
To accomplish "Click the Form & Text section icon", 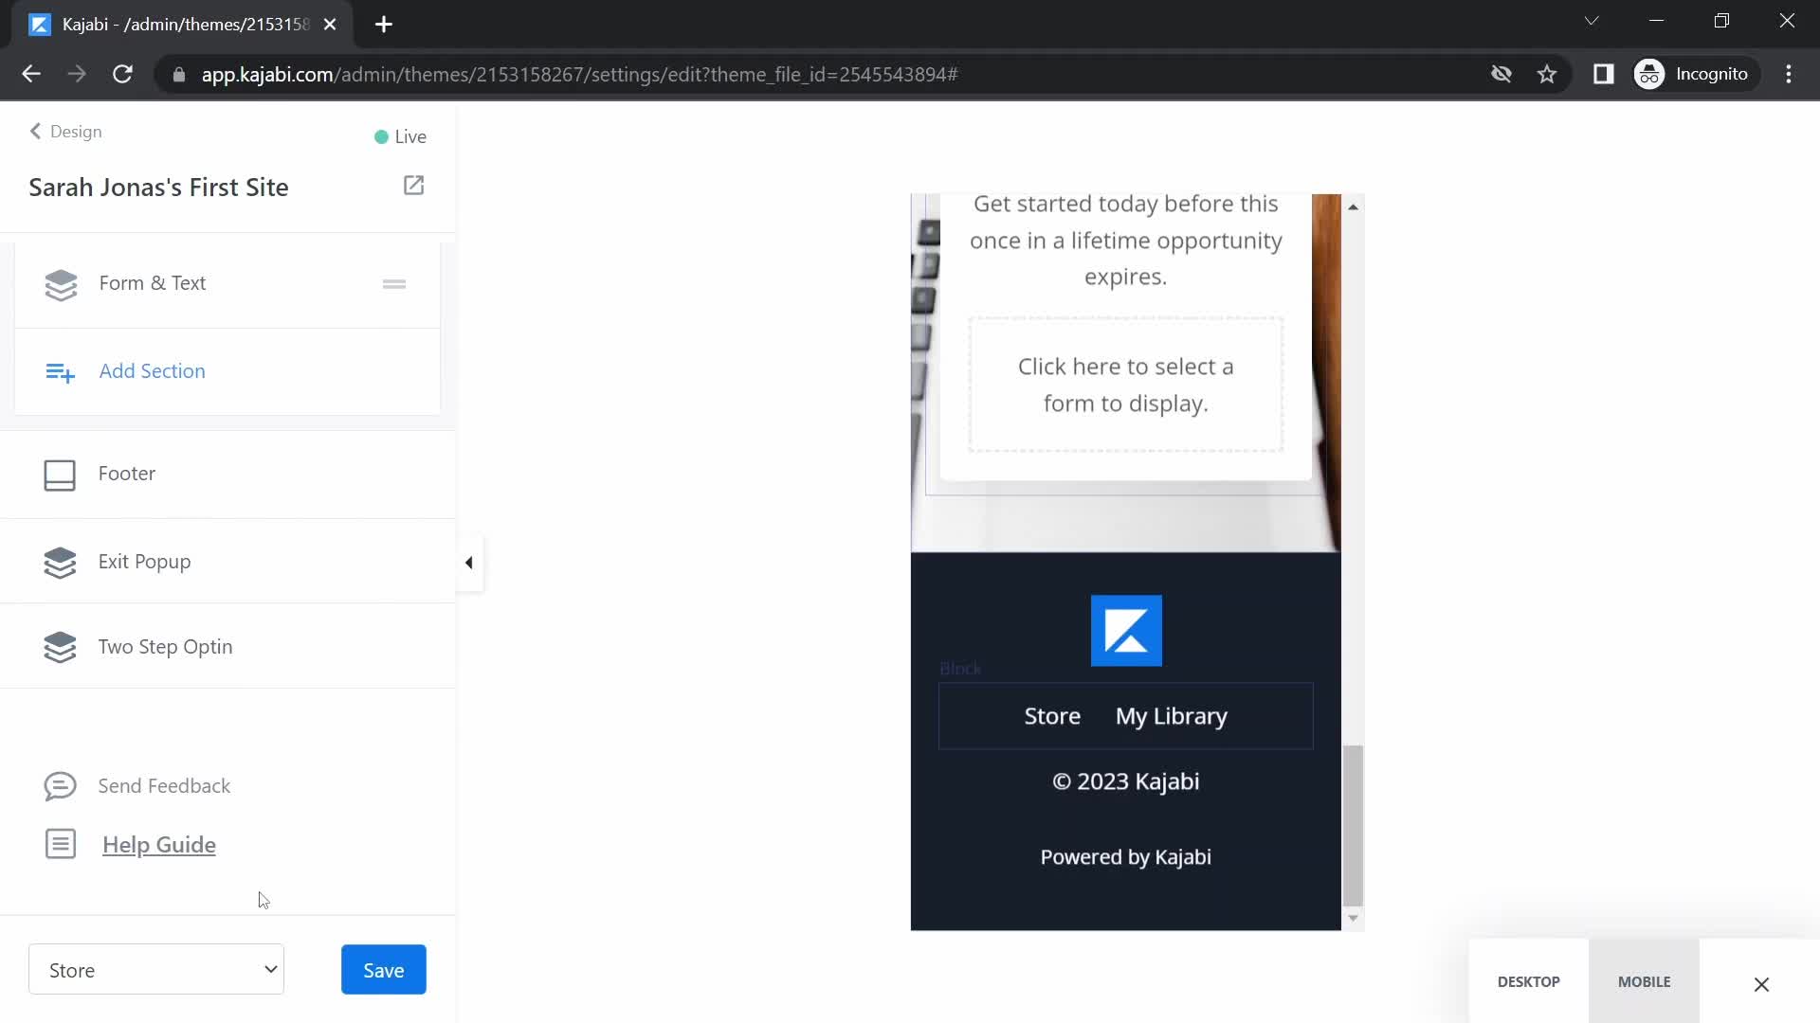I will click(x=60, y=283).
